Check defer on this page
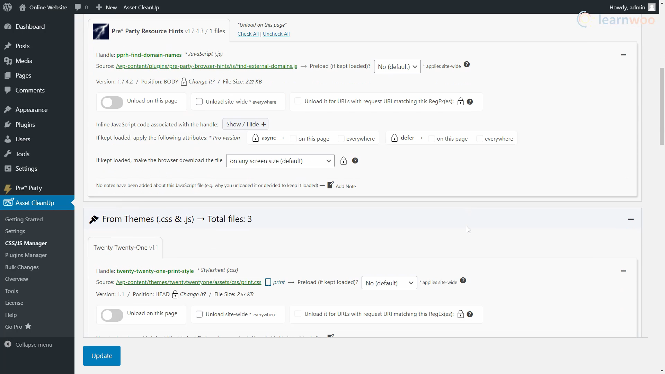The height and width of the screenshot is (374, 665). [x=432, y=139]
